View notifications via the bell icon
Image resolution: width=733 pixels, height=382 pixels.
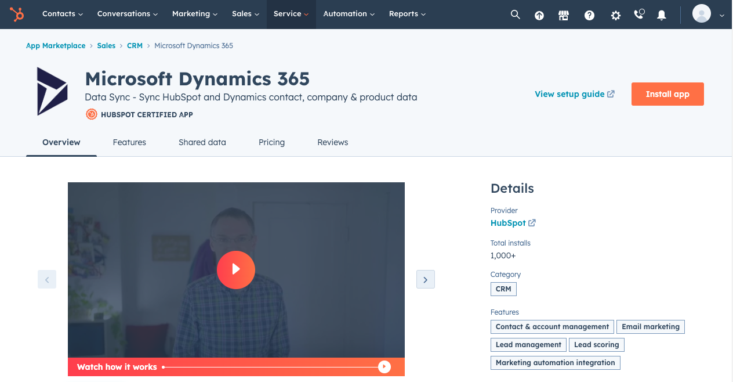(661, 15)
